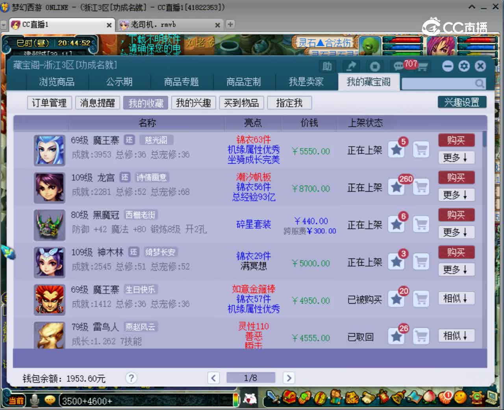
Task: Open the red treasure chest icon in toolbar
Action: (290, 397)
